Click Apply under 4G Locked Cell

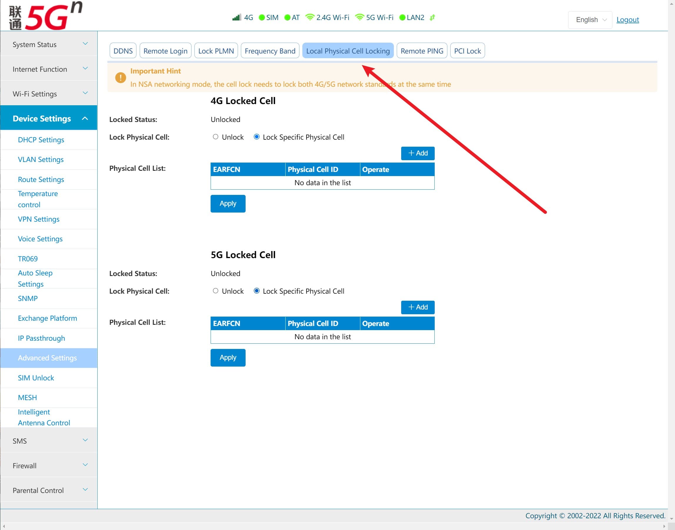pyautogui.click(x=228, y=203)
